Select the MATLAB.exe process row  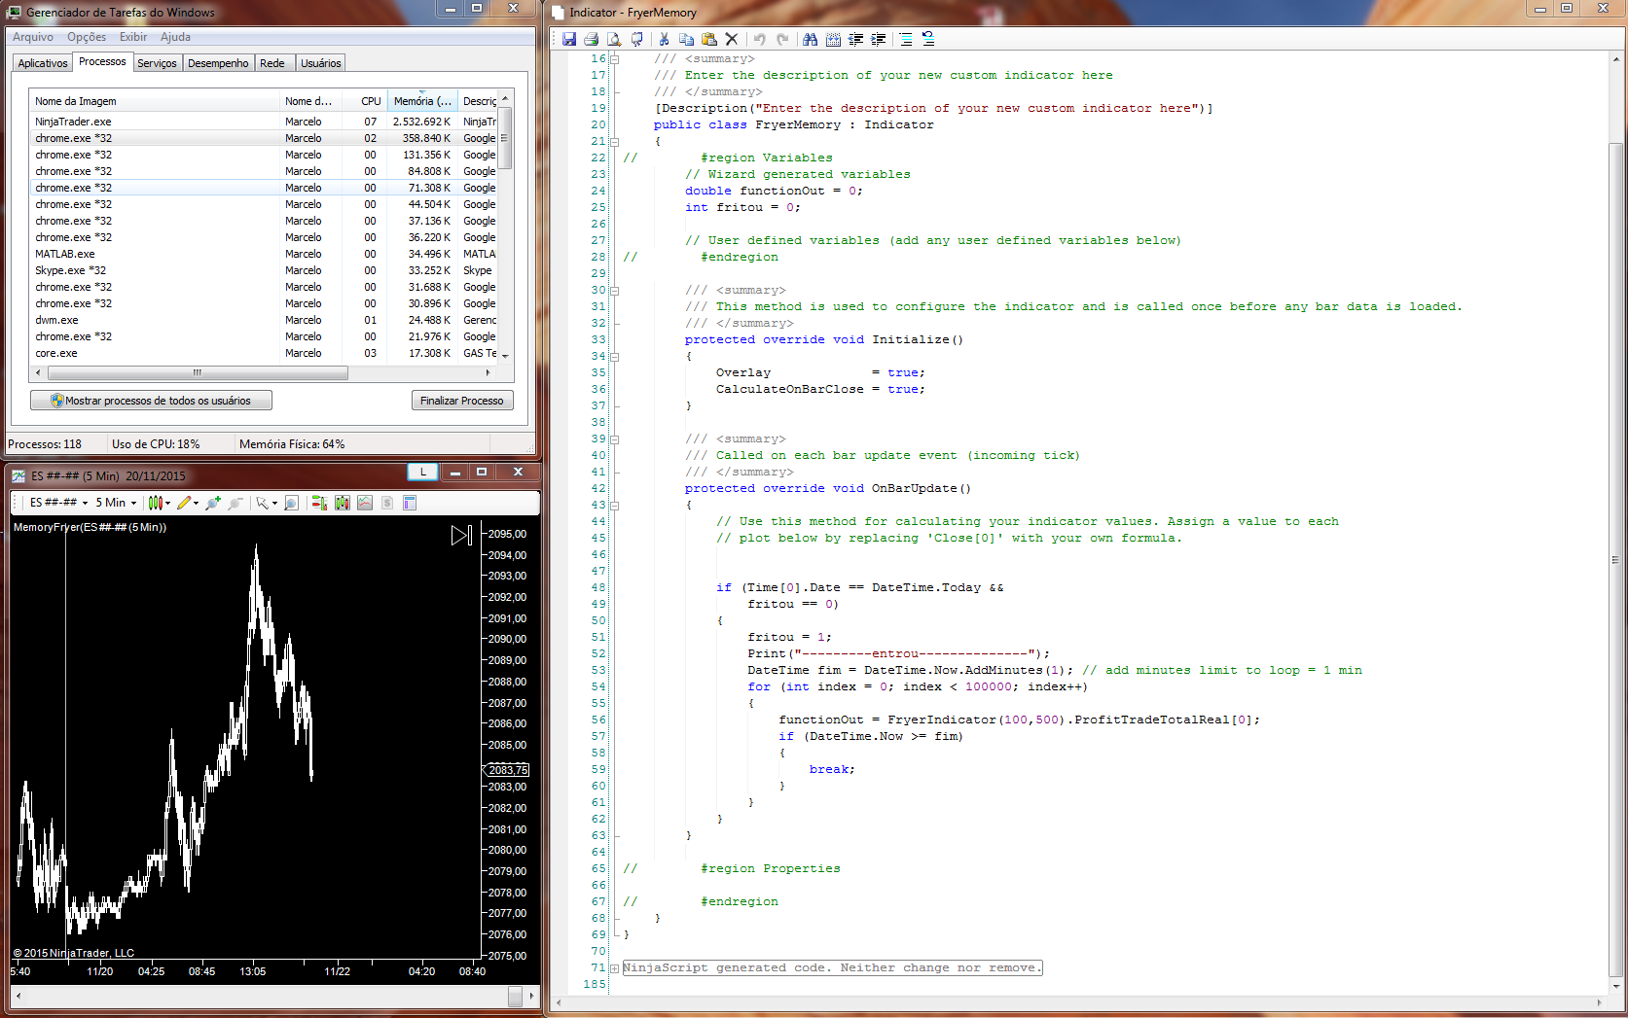(x=65, y=254)
